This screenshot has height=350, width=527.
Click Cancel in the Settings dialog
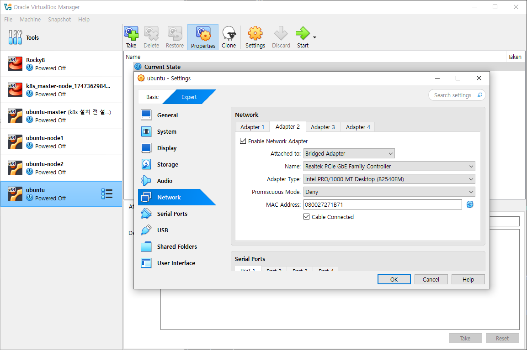(431, 279)
